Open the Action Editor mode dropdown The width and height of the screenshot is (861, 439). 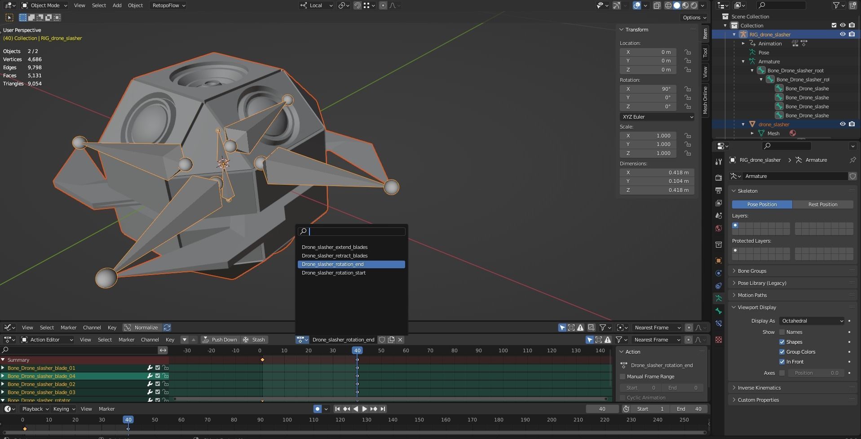47,340
